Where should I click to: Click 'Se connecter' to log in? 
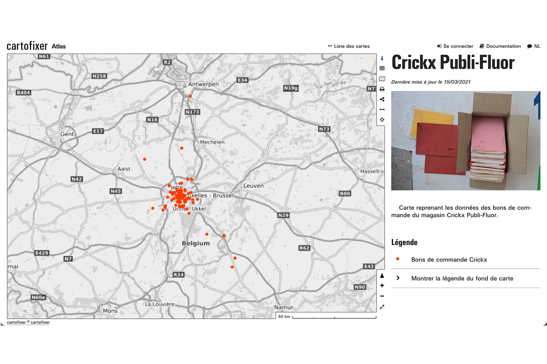[x=455, y=46]
